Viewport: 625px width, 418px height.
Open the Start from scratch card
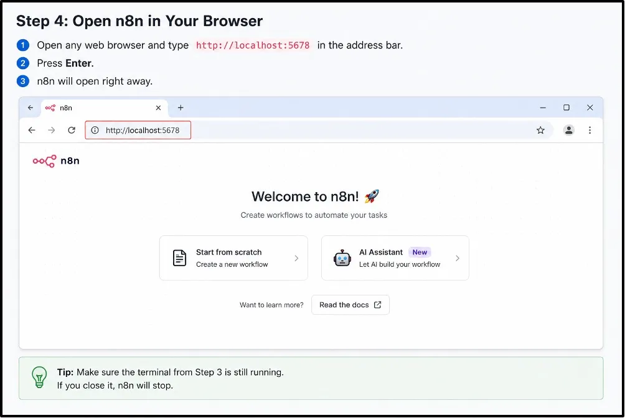click(233, 258)
